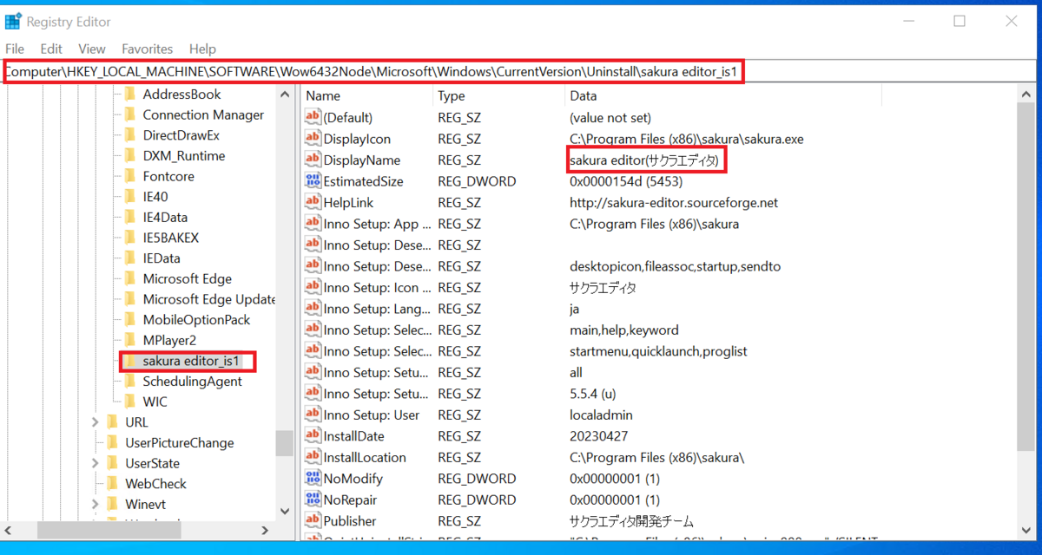The width and height of the screenshot is (1042, 555).
Task: Select the UserState folder icon
Action: pyautogui.click(x=112, y=463)
